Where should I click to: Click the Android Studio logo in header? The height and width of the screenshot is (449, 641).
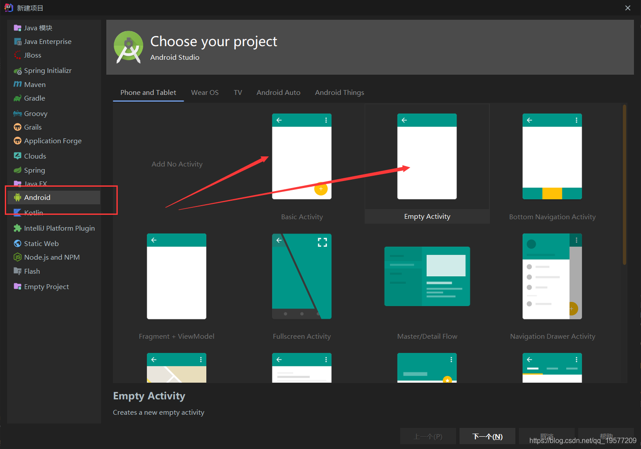tap(129, 47)
